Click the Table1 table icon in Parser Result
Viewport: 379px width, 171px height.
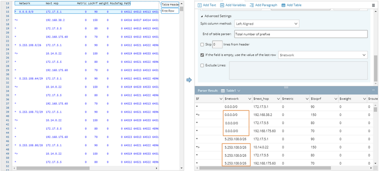223,91
